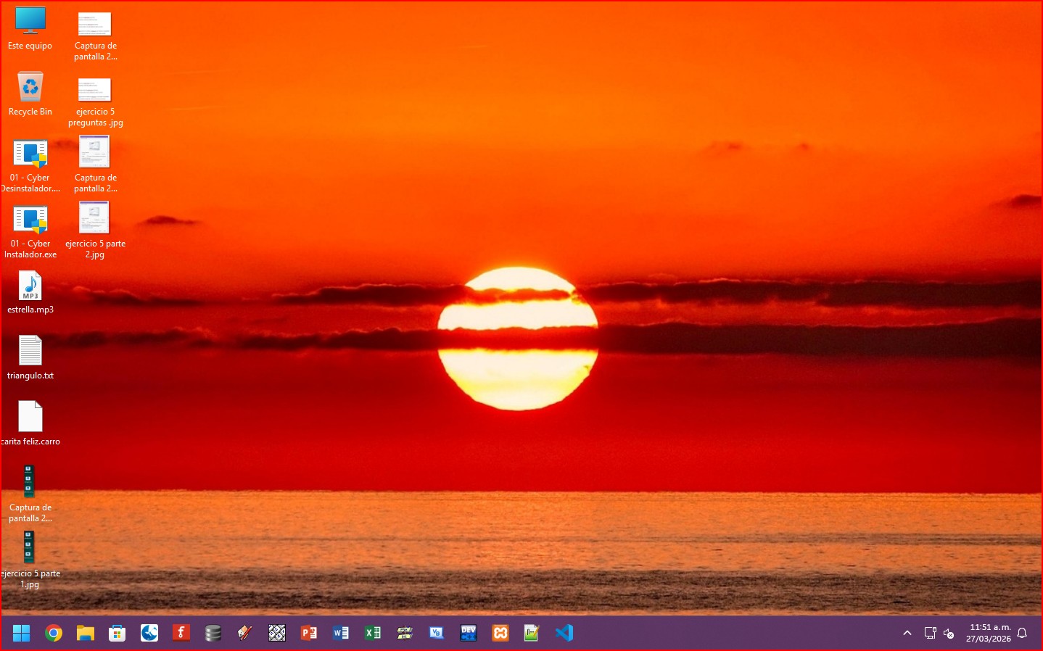The image size is (1043, 651).
Task: Launch Visual Studio Code from the taskbar
Action: (x=564, y=633)
